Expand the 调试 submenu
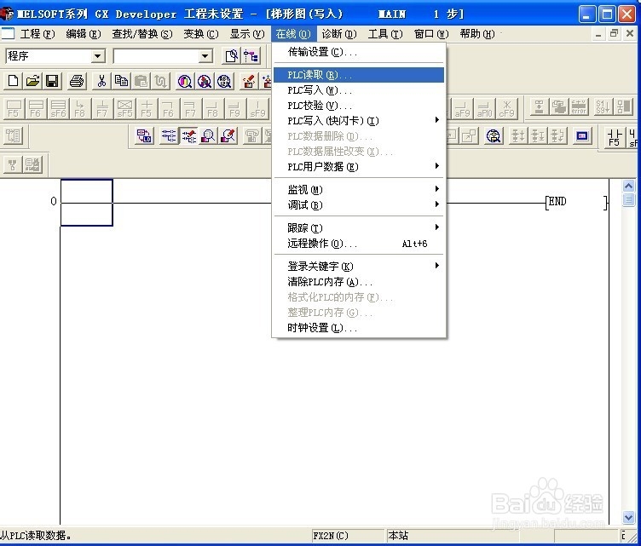 pyautogui.click(x=359, y=205)
